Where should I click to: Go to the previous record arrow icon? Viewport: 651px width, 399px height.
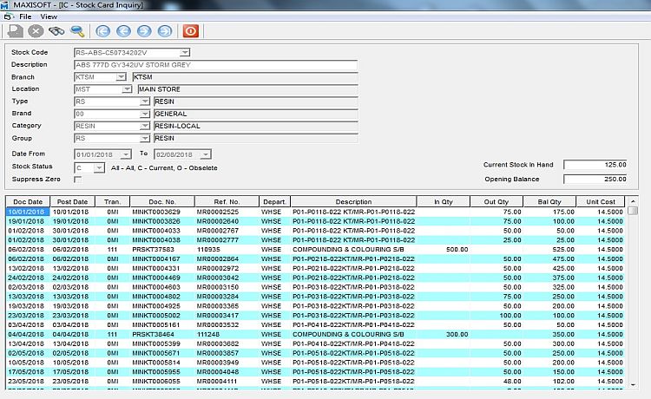pos(124,31)
